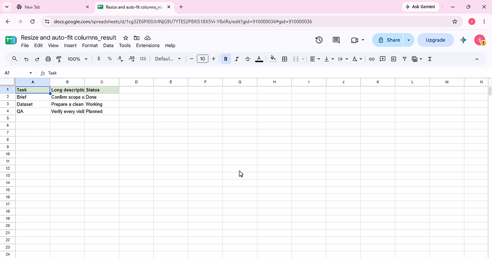Open the search menus magnifier tool
The image size is (492, 258).
click(15, 59)
